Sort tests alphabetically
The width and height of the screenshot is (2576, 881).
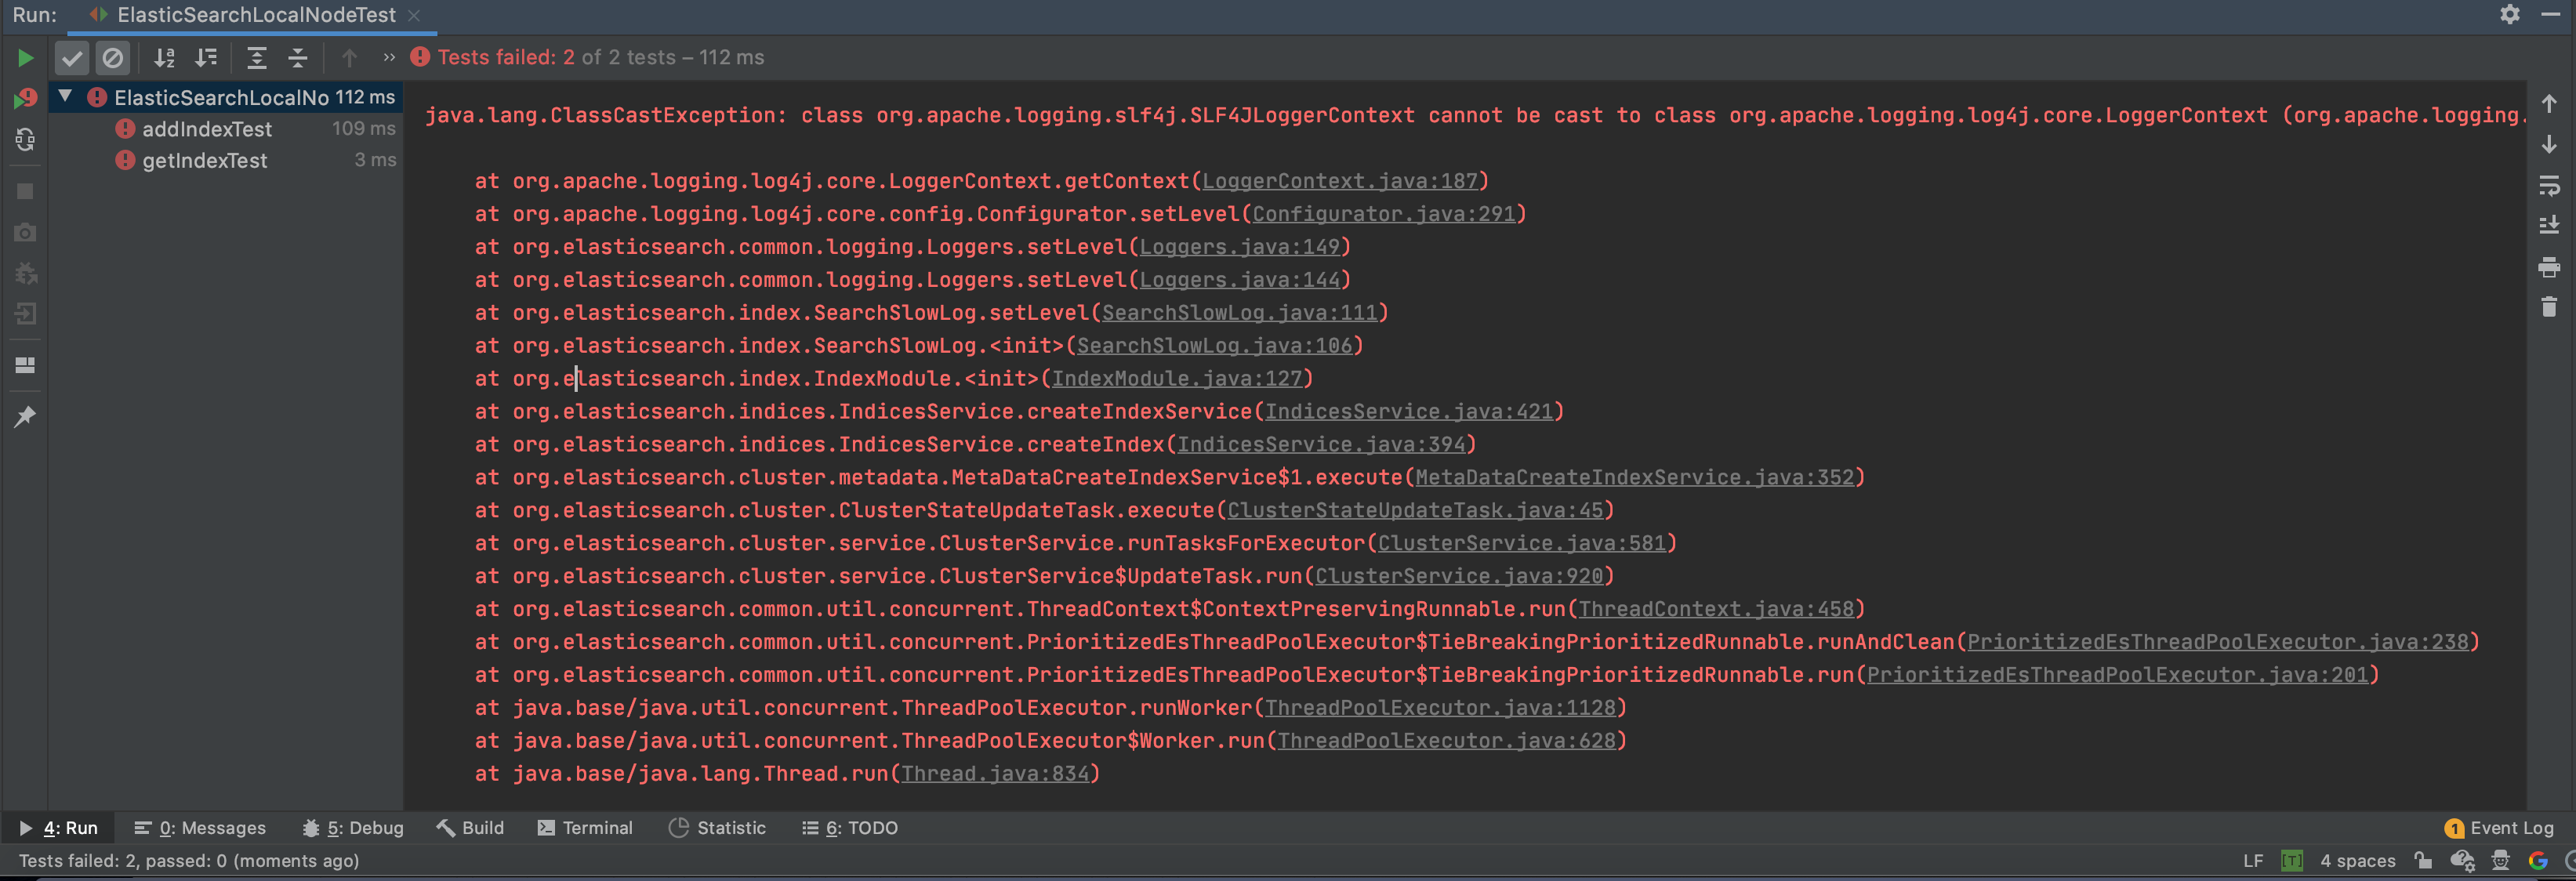[165, 58]
